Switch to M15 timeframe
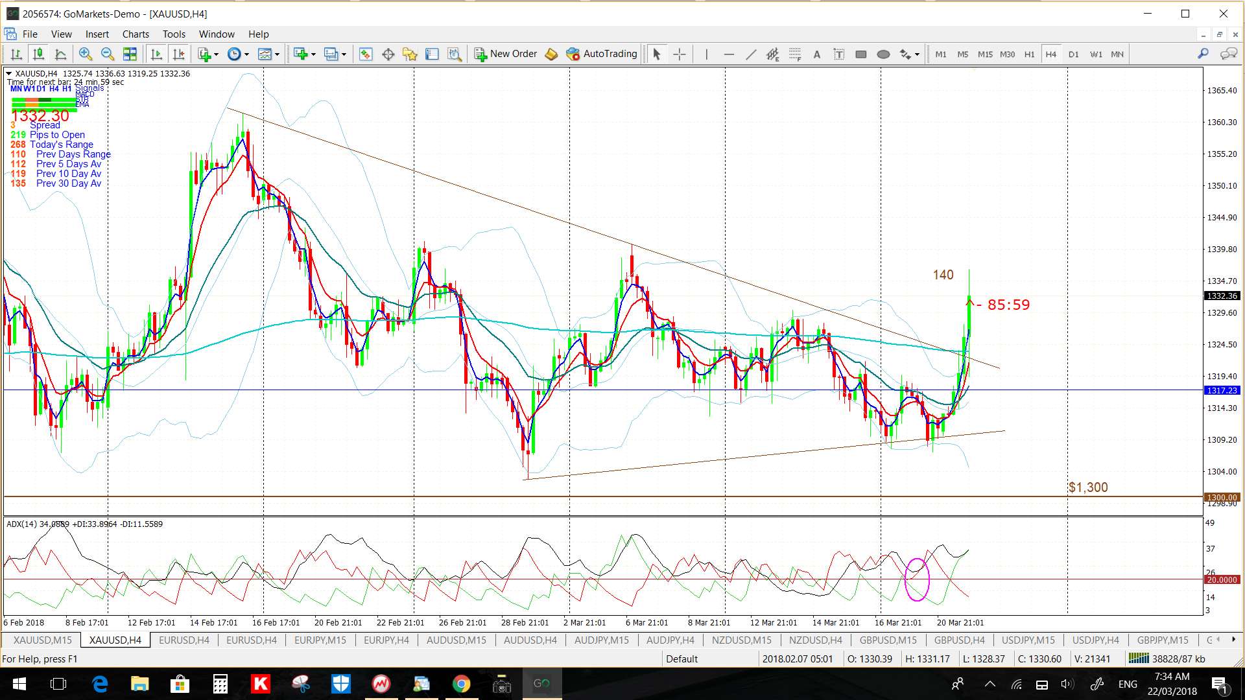Viewport: 1245px width, 700px height. click(985, 54)
